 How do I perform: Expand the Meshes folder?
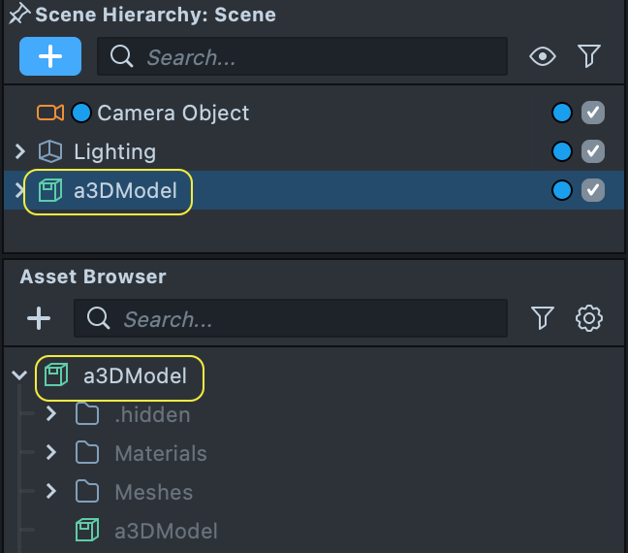[x=51, y=492]
